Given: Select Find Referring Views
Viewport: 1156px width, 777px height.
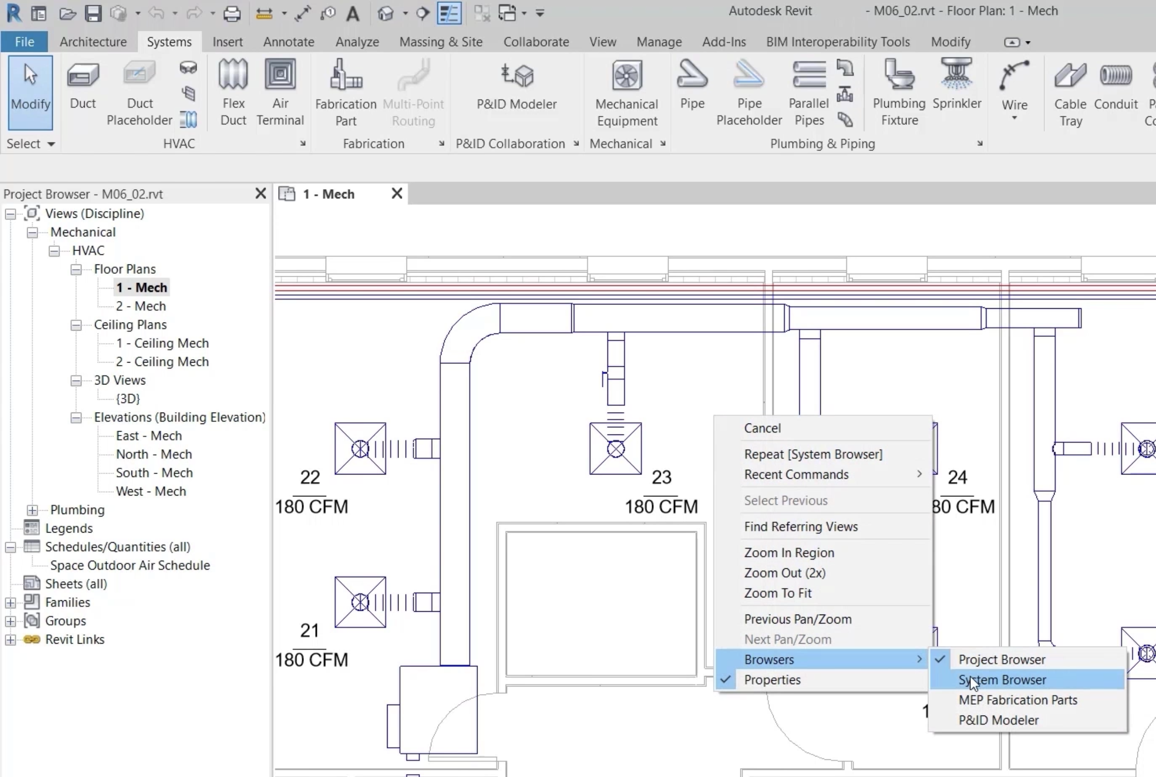Looking at the screenshot, I should click(823, 527).
